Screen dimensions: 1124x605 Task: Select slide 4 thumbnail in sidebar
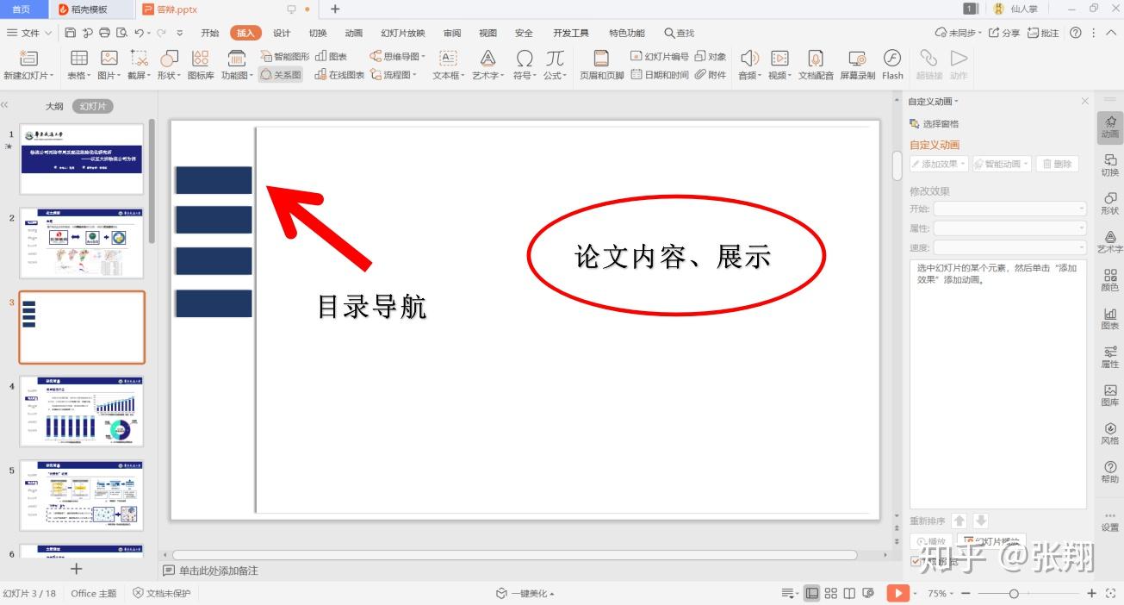point(81,411)
